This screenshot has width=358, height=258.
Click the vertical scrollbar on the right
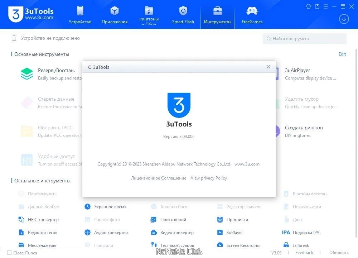pyautogui.click(x=356, y=143)
